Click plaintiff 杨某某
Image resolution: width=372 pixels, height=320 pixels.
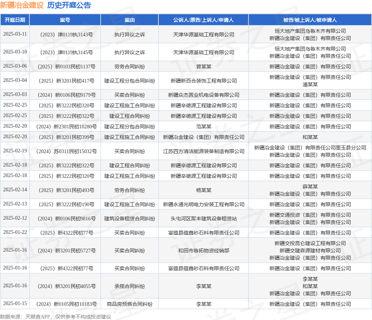[x=203, y=191]
